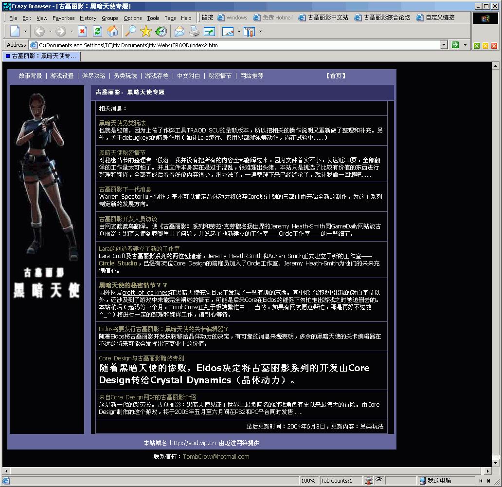
Task: Open the dropdown beside the Go button
Action: point(465,45)
